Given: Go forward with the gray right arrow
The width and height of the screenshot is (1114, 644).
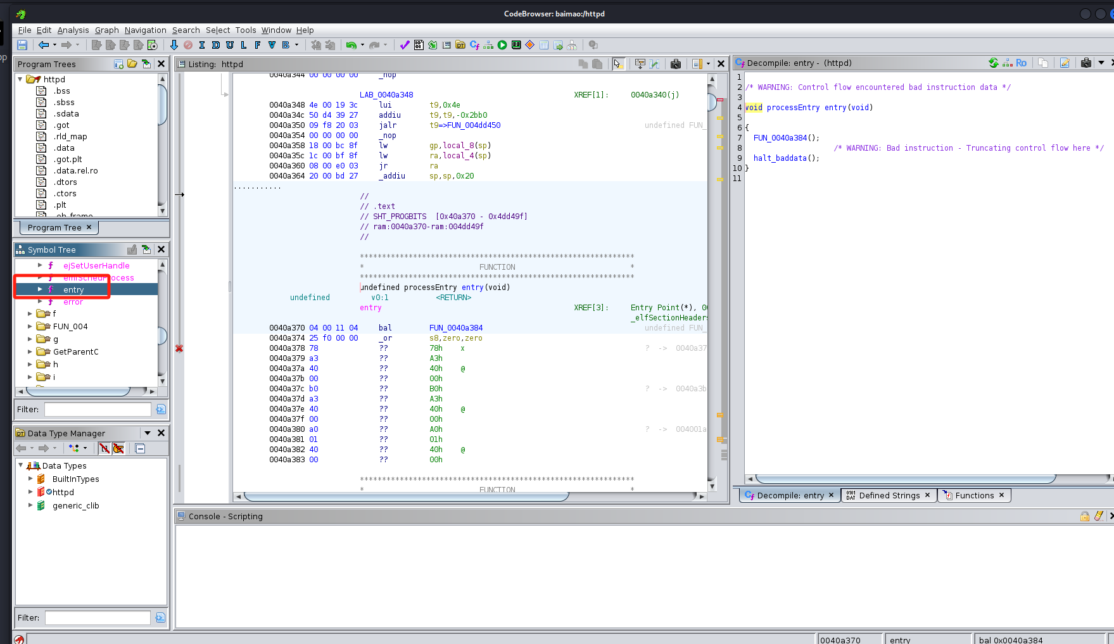Looking at the screenshot, I should point(66,45).
